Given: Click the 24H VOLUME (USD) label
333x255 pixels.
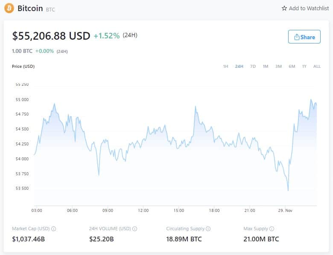Looking at the screenshot, I should pyautogui.click(x=110, y=229).
